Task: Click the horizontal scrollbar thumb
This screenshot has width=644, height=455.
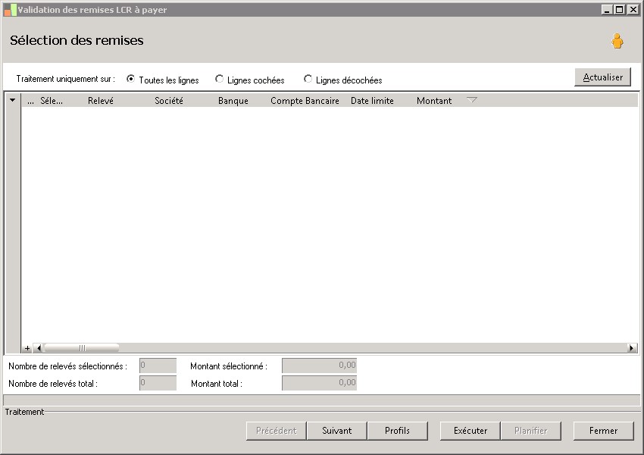Action: click(82, 348)
